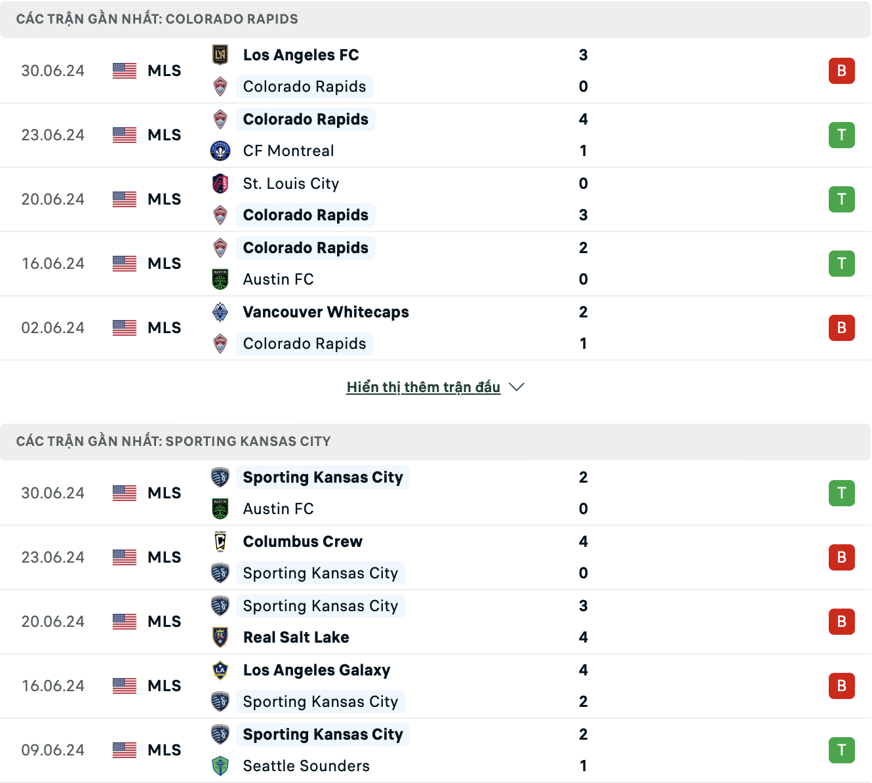872x783 pixels.
Task: Click the CF Montreal club crest
Action: [220, 151]
